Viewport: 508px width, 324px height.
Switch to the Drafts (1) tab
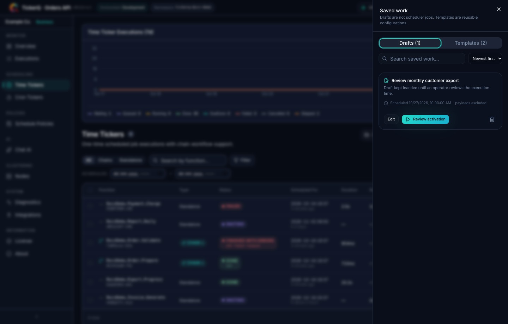[x=410, y=43]
